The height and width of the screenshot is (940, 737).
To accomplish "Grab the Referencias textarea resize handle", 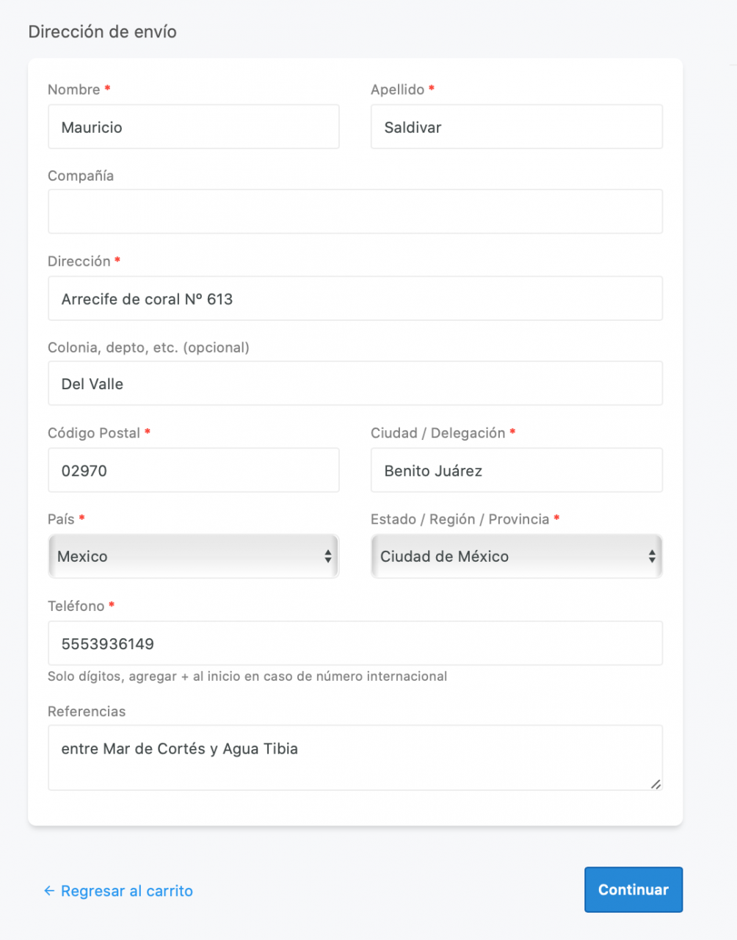I will [656, 784].
